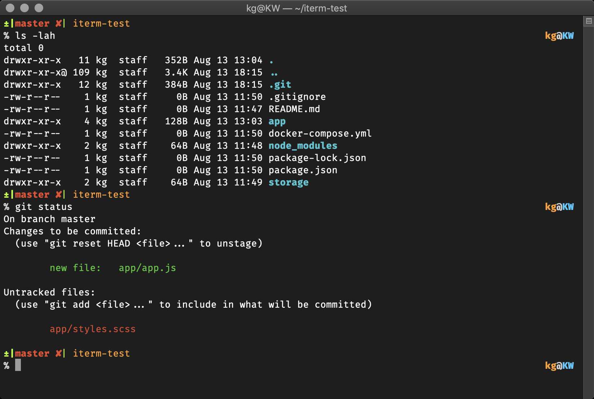Click the red 'app/styles.scss' path
The height and width of the screenshot is (399, 594).
point(93,329)
